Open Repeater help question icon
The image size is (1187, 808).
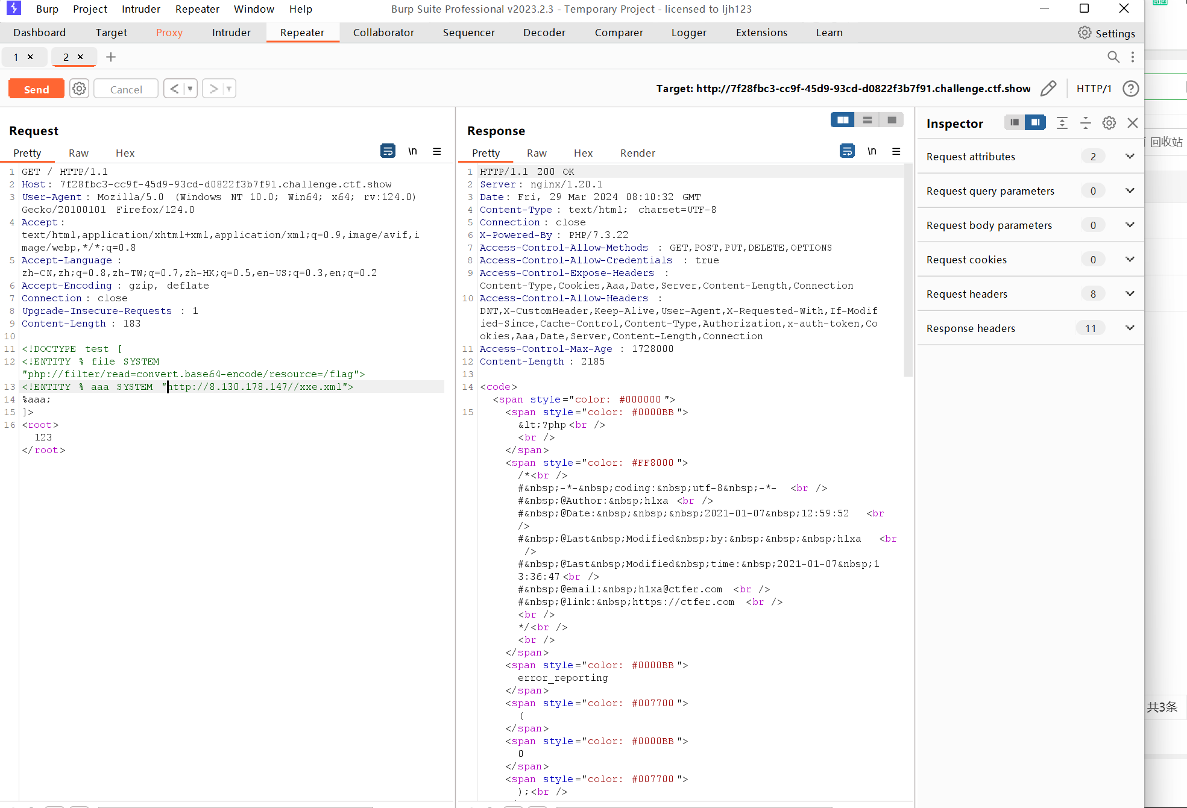1130,89
